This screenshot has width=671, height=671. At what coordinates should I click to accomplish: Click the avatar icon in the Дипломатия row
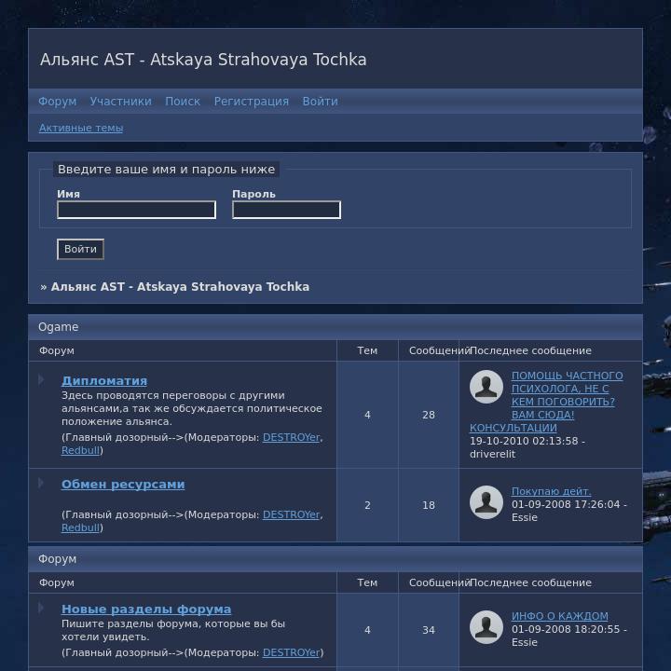click(486, 387)
